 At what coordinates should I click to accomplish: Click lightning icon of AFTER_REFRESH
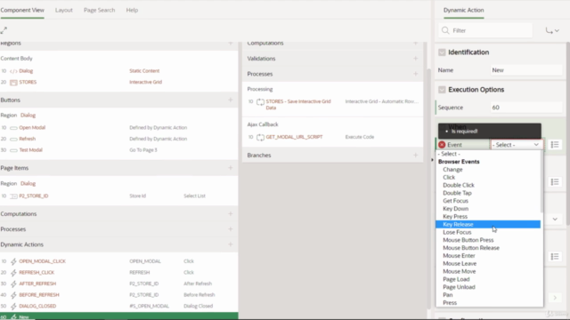point(13,284)
